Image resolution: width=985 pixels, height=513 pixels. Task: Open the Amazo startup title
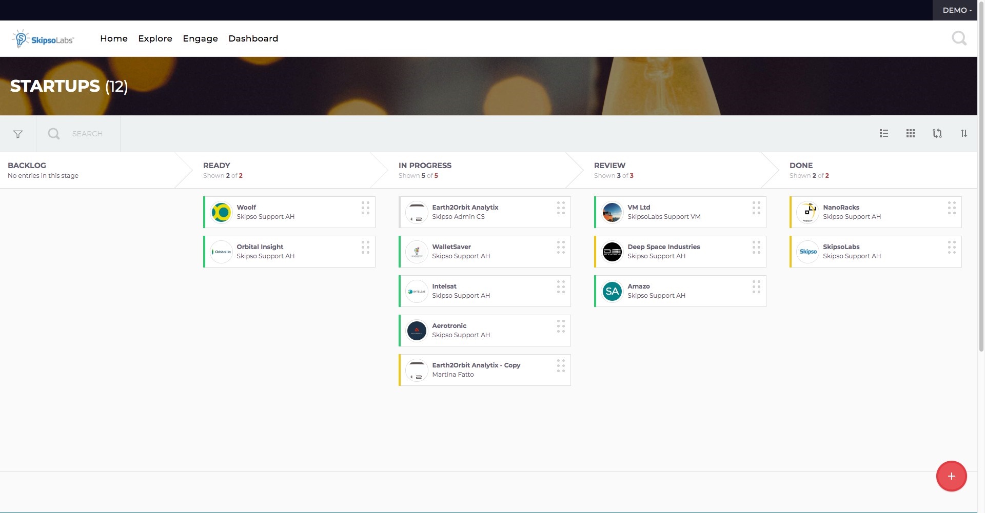[639, 286]
